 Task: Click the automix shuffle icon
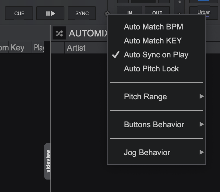click(59, 33)
